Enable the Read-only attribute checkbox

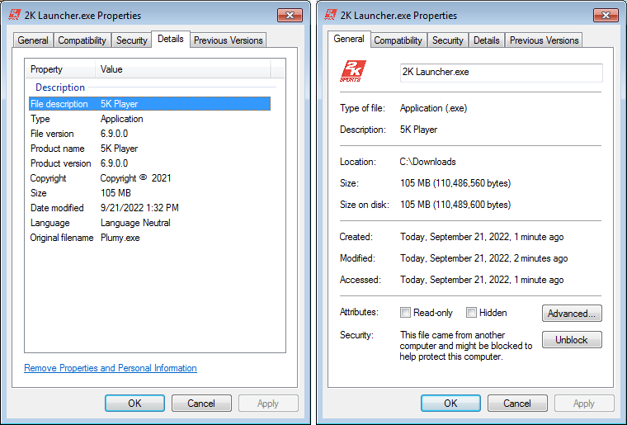point(405,313)
